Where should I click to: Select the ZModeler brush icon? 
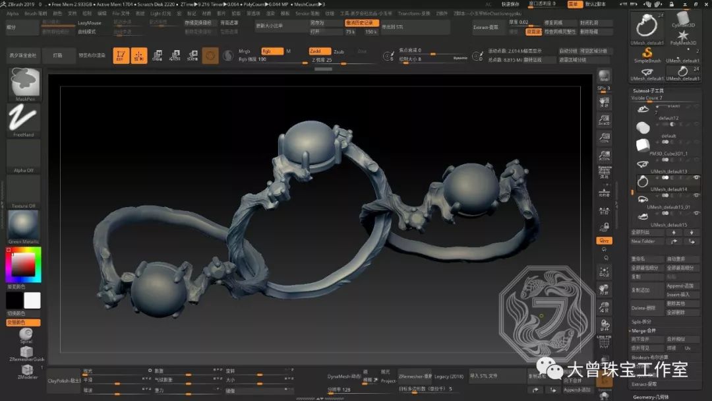tap(27, 371)
